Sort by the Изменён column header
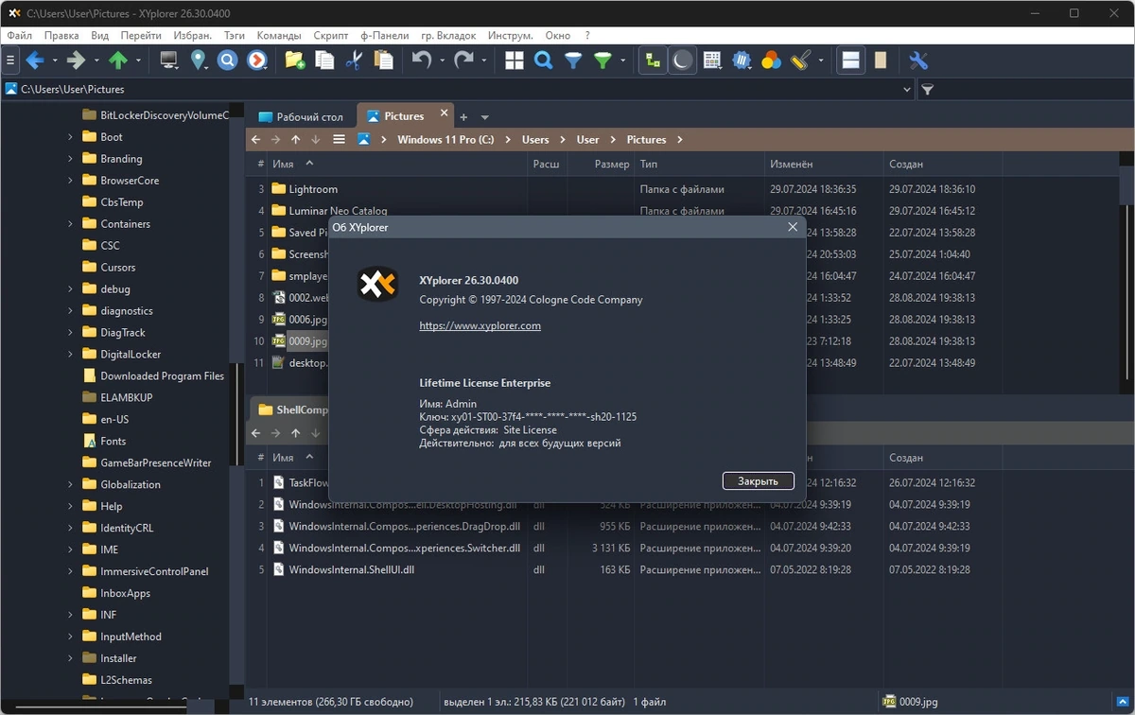Image resolution: width=1135 pixels, height=715 pixels. click(791, 164)
